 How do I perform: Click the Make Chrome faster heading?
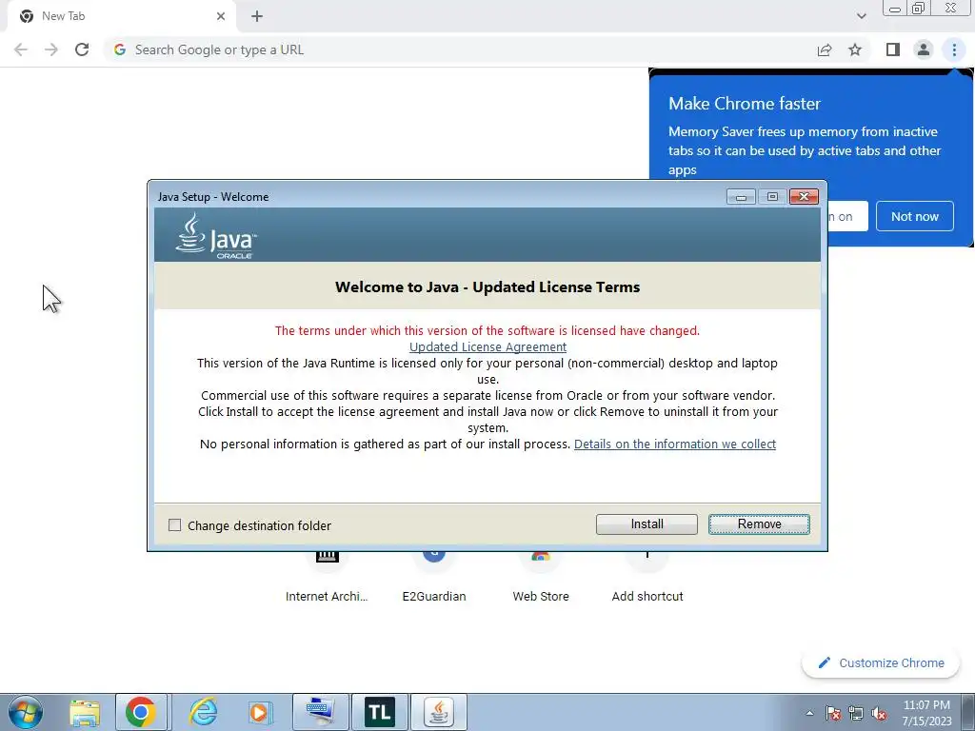coord(745,103)
